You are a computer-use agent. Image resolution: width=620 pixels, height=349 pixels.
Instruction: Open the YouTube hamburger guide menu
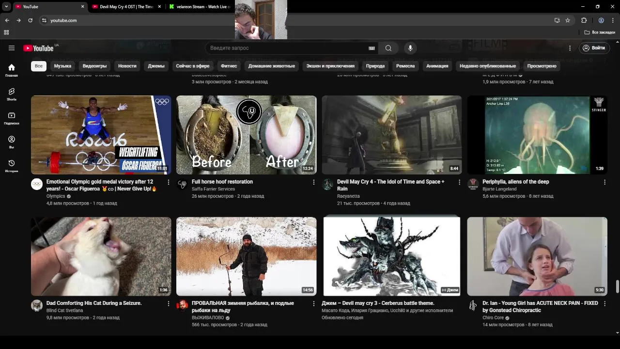click(x=12, y=48)
